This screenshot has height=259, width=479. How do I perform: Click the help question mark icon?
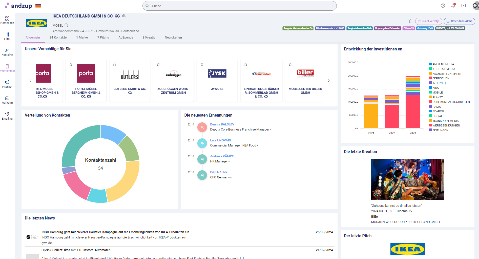[x=443, y=6]
